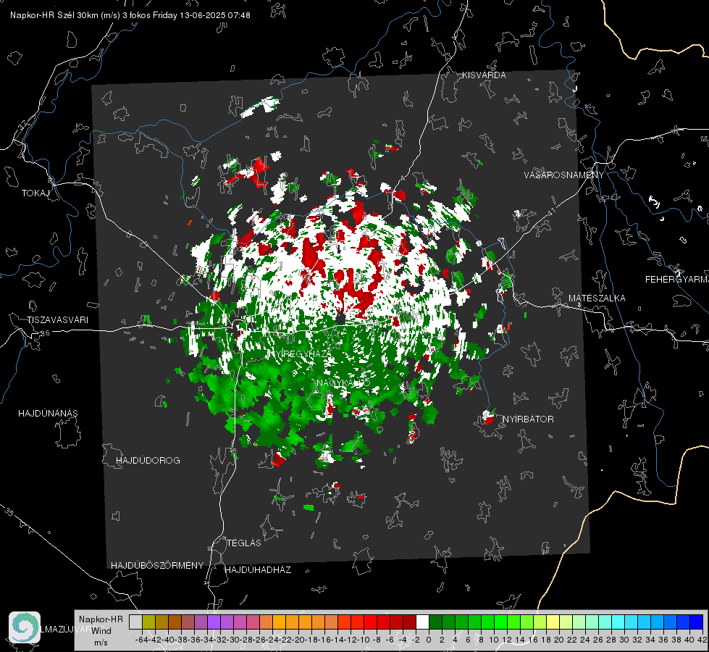The image size is (709, 652).
Task: Click the MÁTÉSZALKA city label
Action: 597,298
